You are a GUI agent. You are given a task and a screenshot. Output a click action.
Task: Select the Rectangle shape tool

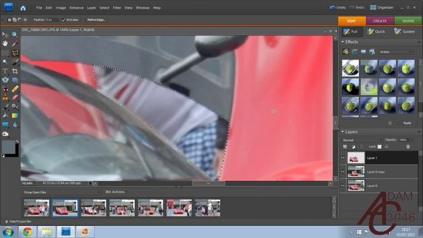tap(5, 125)
